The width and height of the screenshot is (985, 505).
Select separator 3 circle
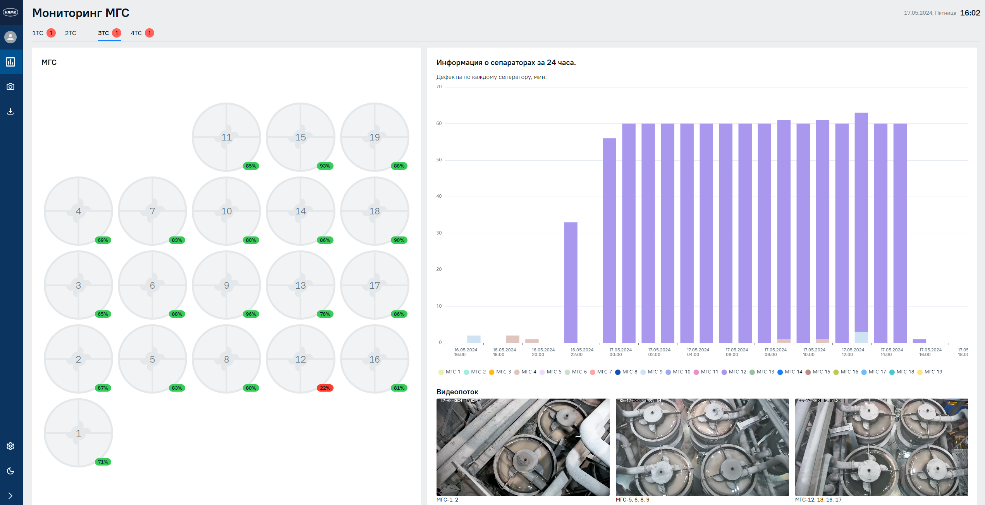[x=78, y=285]
